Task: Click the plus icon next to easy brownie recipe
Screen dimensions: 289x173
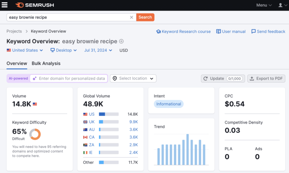Action: (121, 41)
